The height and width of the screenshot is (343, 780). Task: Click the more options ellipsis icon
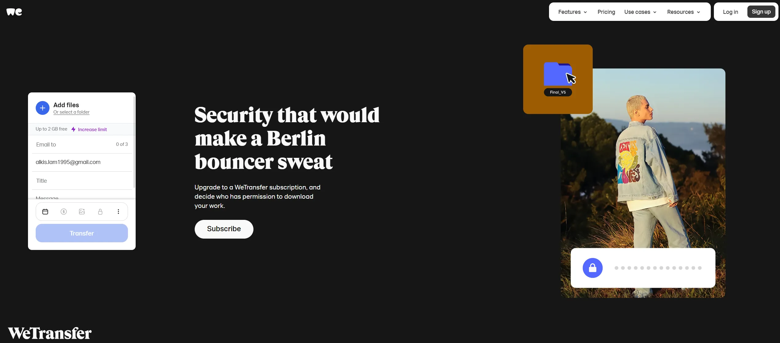point(118,212)
